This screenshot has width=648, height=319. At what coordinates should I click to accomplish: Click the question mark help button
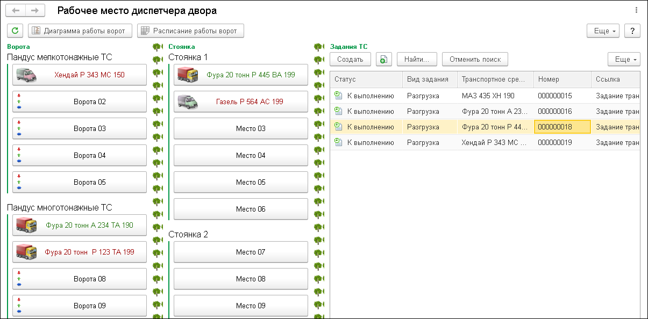pos(632,31)
